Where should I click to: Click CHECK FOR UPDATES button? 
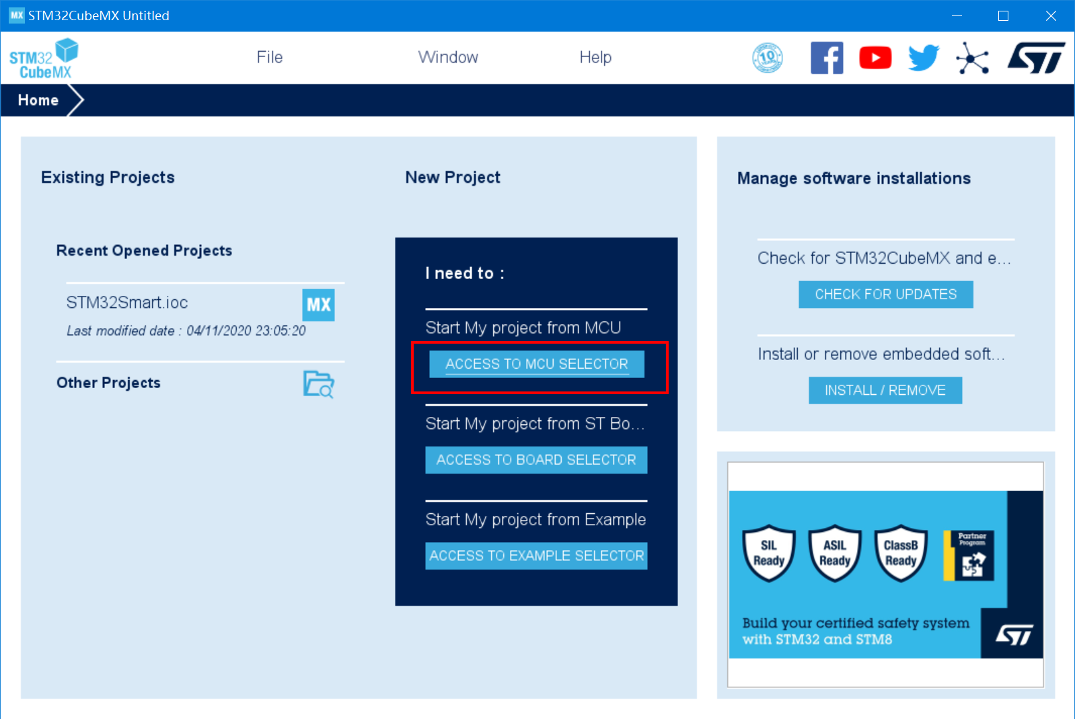(x=886, y=295)
